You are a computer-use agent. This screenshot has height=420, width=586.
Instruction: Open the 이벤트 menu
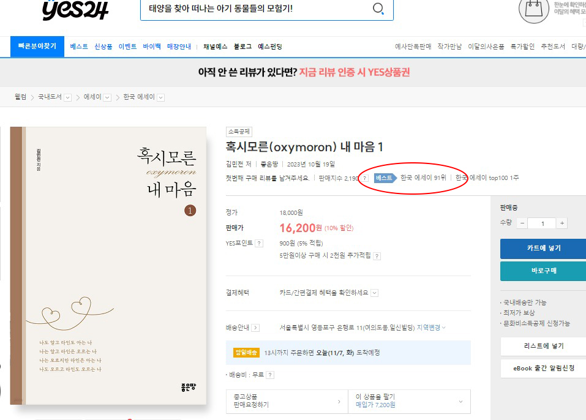[x=127, y=47]
